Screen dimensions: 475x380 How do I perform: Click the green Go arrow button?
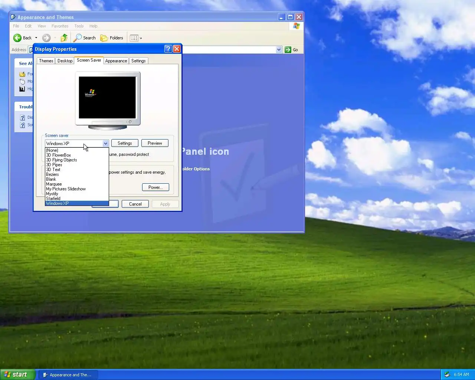pyautogui.click(x=288, y=50)
